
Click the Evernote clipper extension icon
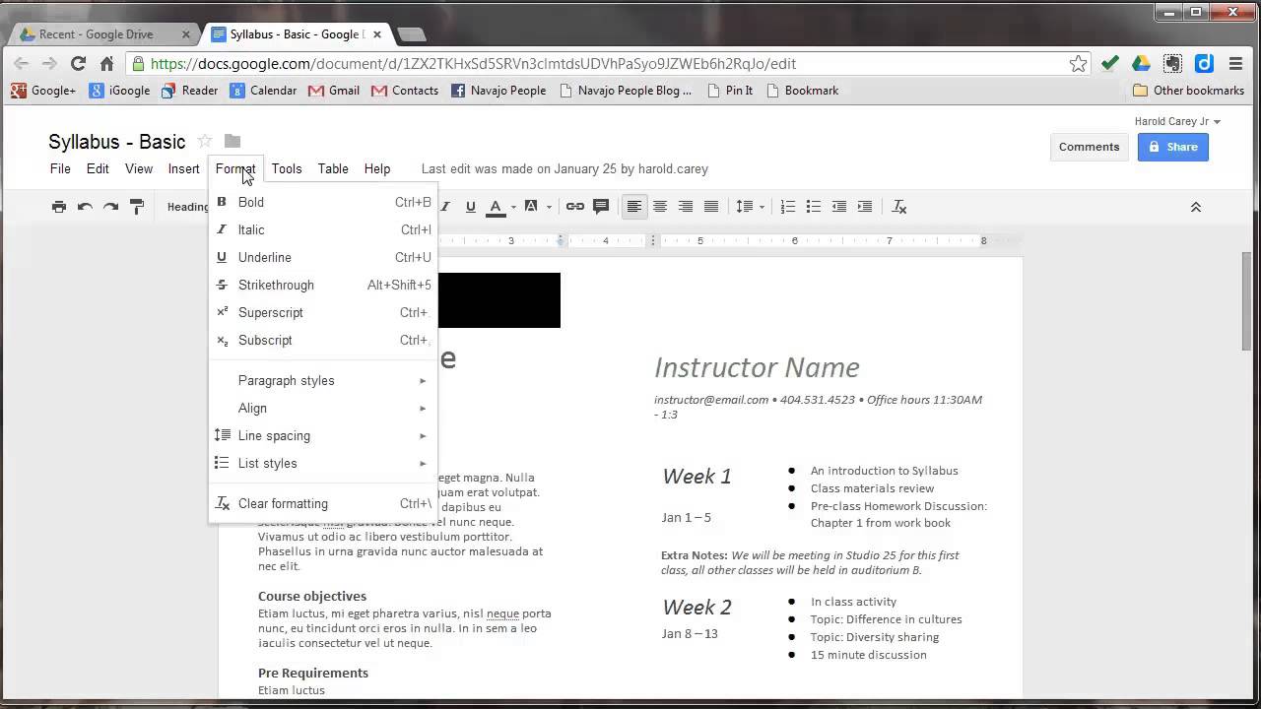click(x=1172, y=63)
